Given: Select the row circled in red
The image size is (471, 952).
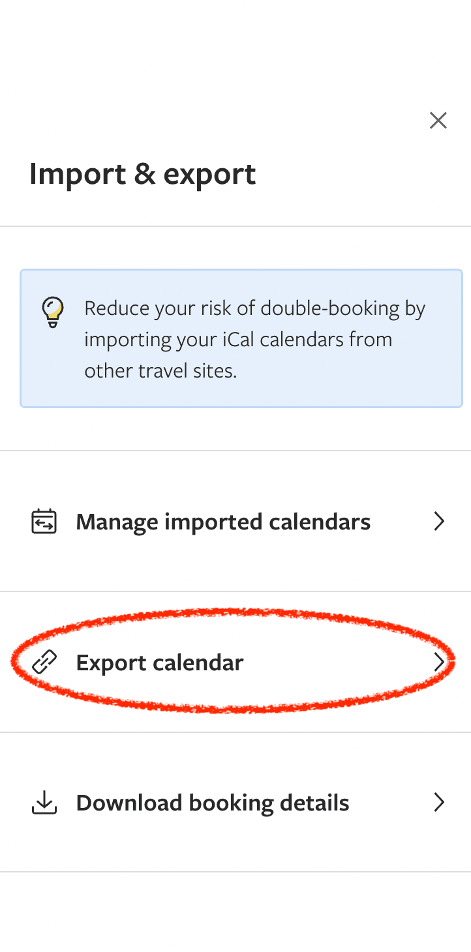Looking at the screenshot, I should click(235, 662).
